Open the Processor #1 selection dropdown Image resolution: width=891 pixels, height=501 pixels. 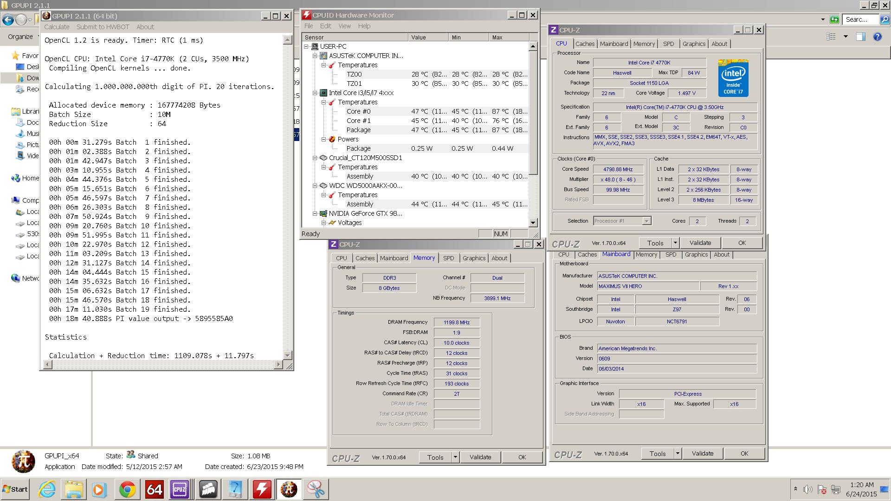(646, 221)
